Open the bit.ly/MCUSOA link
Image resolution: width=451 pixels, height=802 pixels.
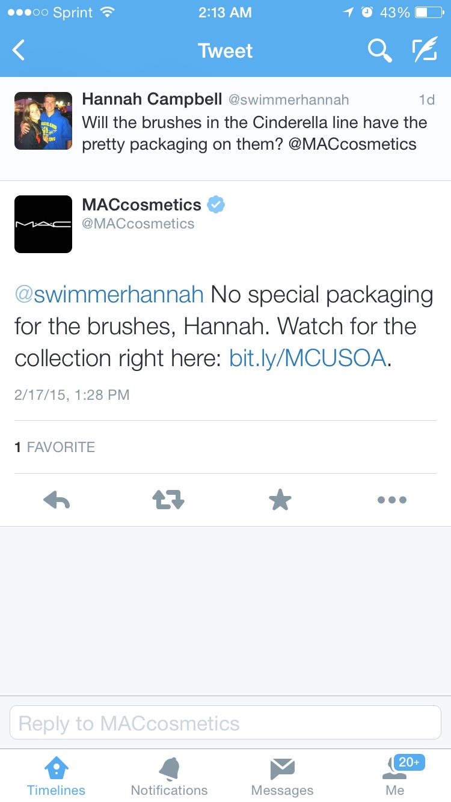308,358
